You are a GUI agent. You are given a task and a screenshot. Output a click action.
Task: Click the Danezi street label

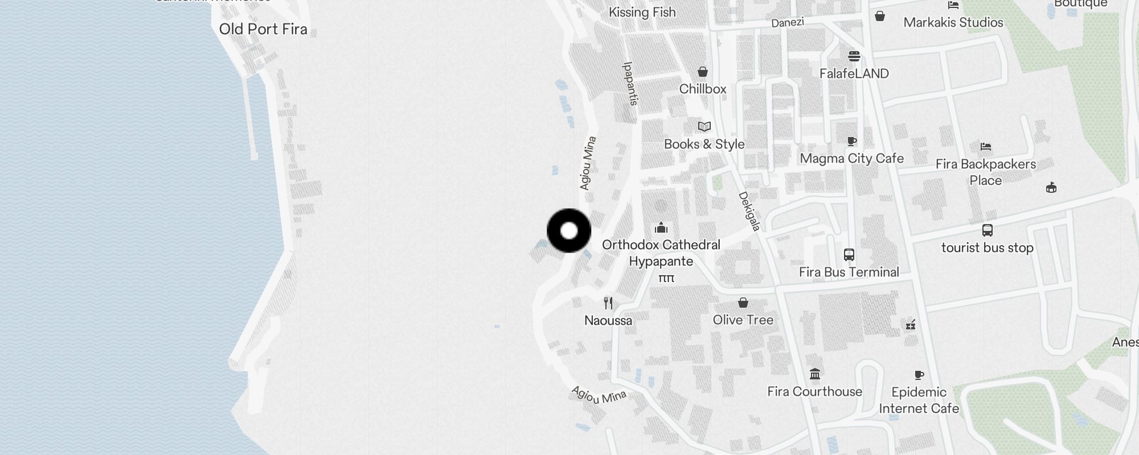[x=788, y=23]
